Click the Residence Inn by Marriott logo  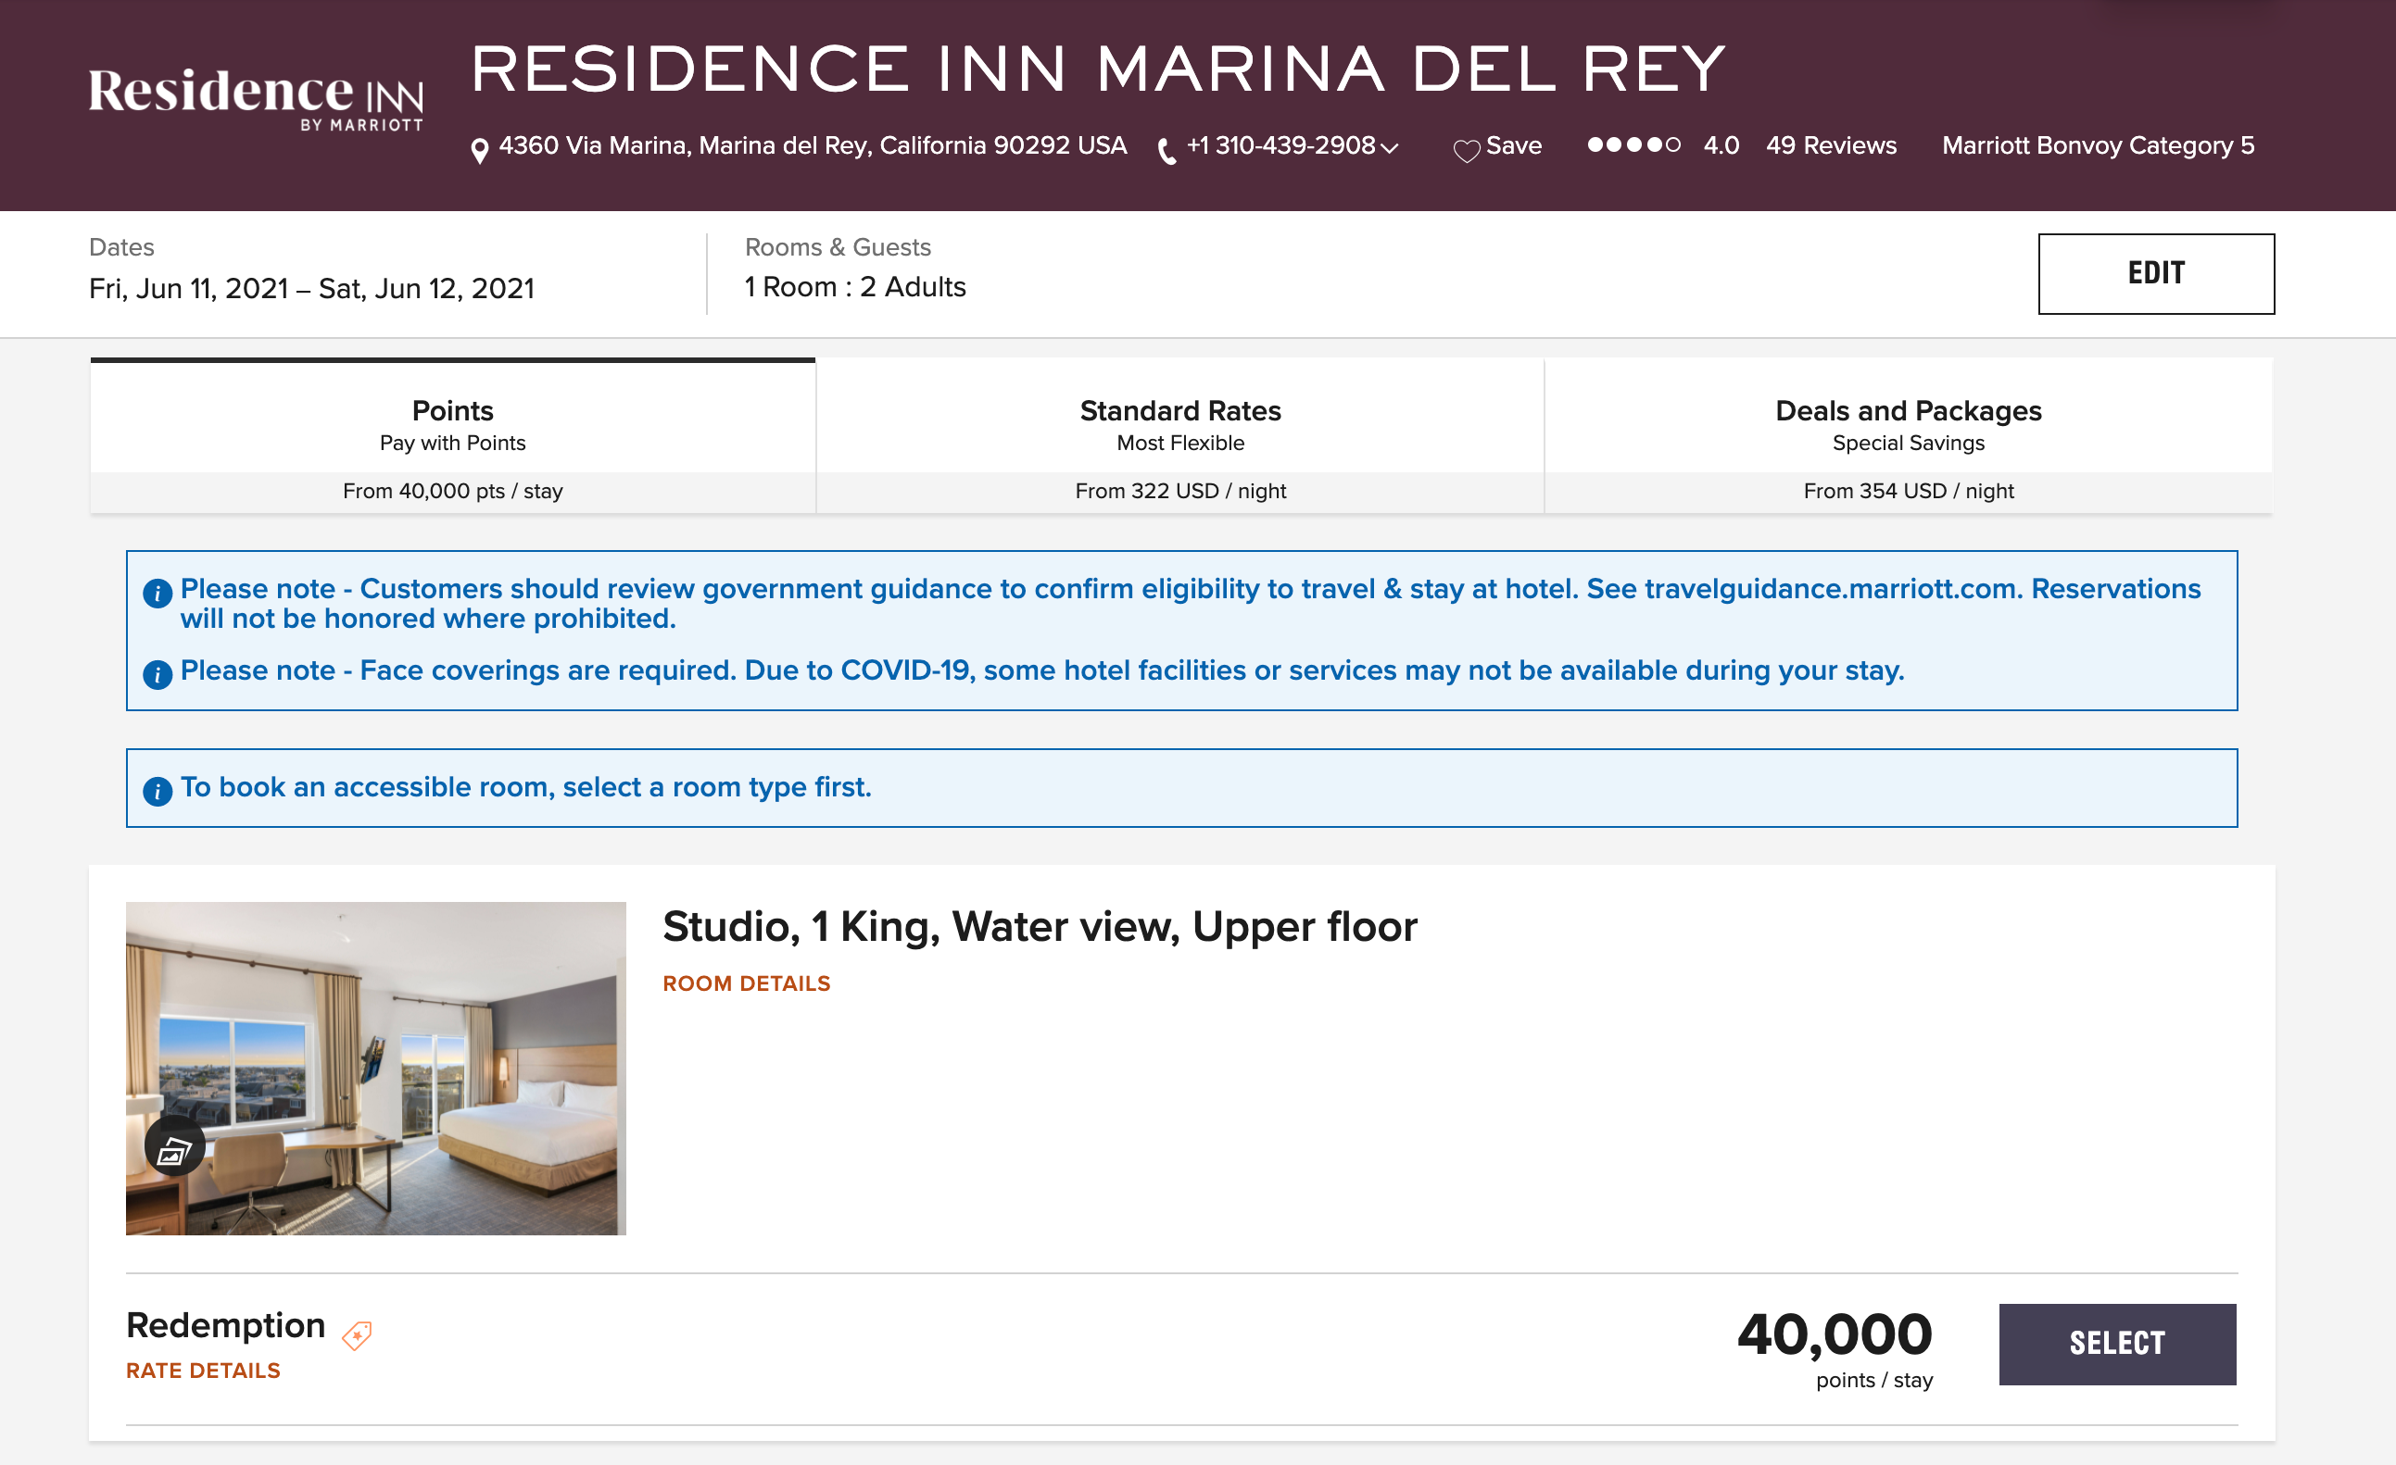256,97
